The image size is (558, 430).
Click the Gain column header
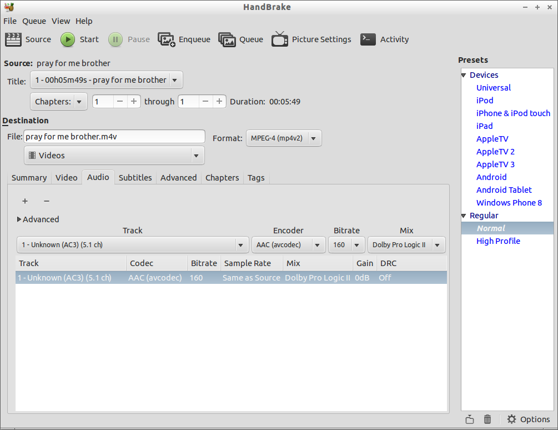tap(365, 263)
